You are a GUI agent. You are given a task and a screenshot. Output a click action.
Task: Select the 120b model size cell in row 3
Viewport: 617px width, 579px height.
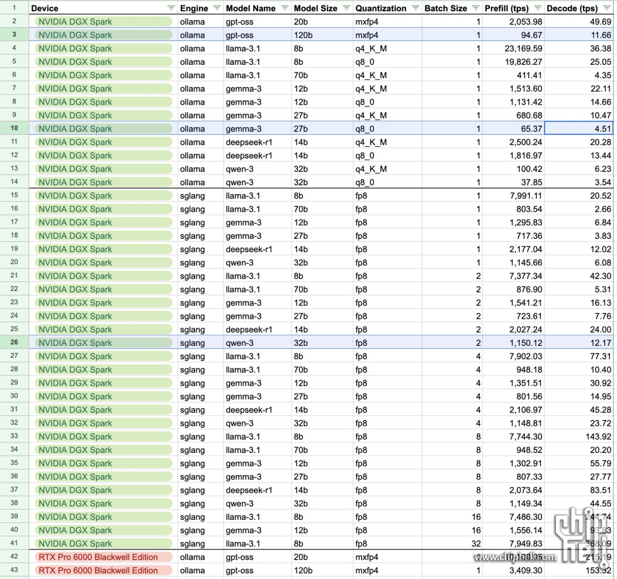pos(321,35)
